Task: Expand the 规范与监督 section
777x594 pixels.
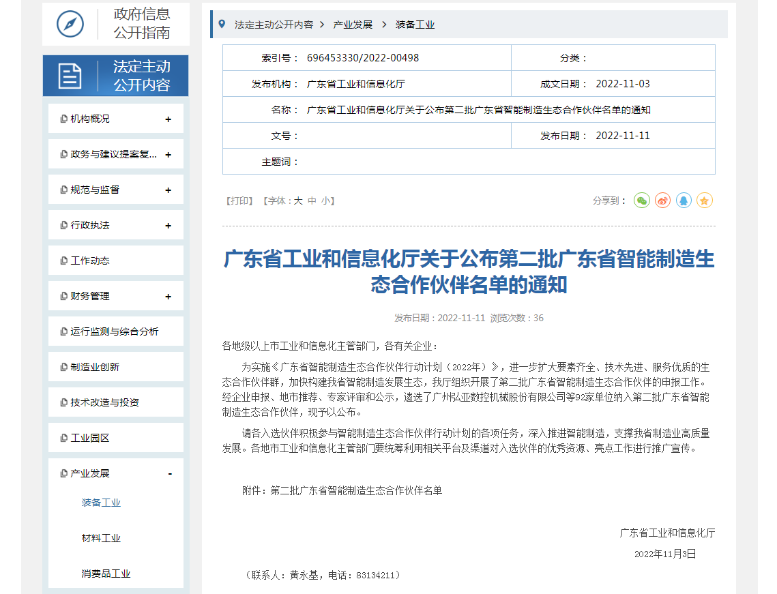Action: click(168, 190)
